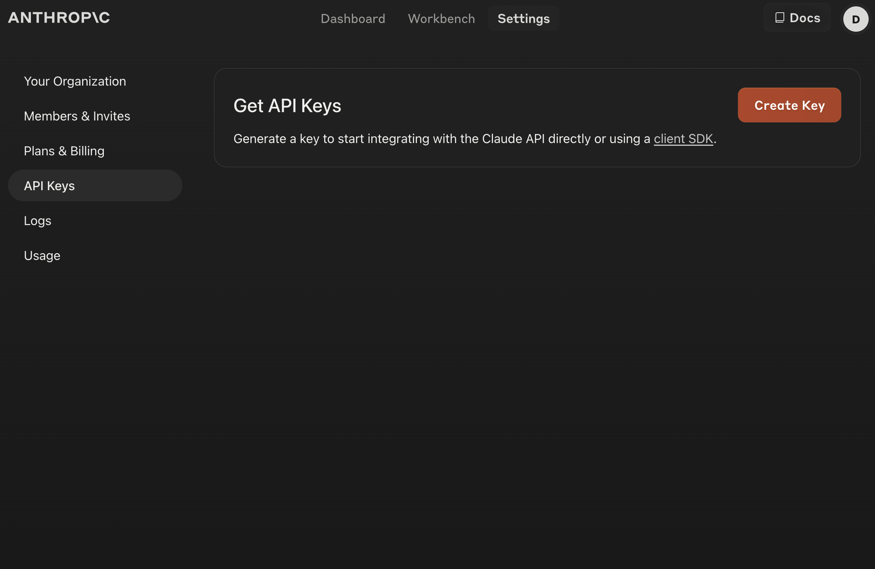Open Members & Invites section
The height and width of the screenshot is (569, 875).
[77, 116]
